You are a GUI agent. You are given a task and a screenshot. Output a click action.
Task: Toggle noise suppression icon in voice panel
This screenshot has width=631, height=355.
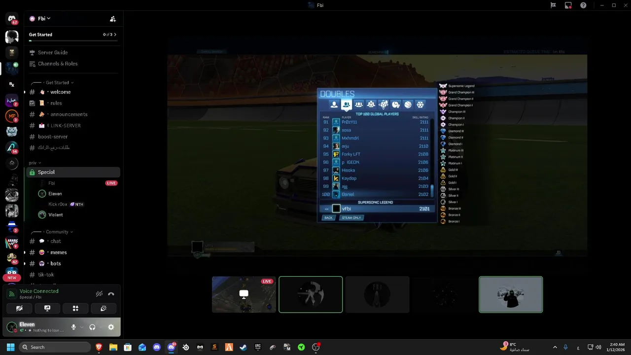pyautogui.click(x=99, y=294)
